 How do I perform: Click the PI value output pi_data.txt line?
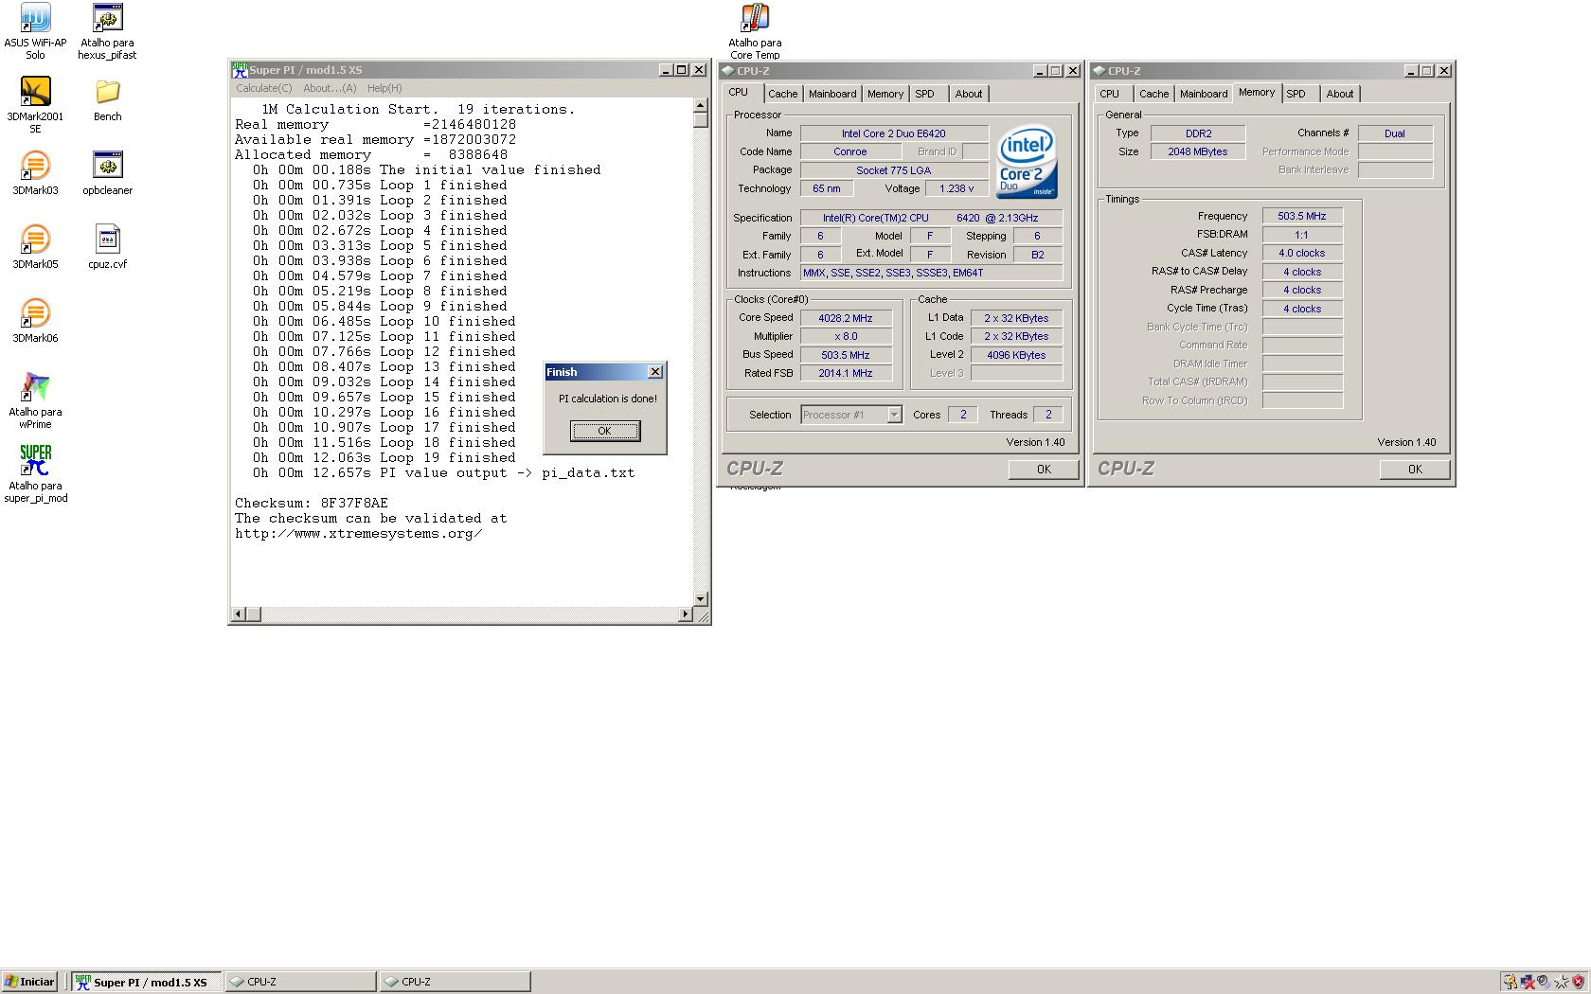[443, 473]
